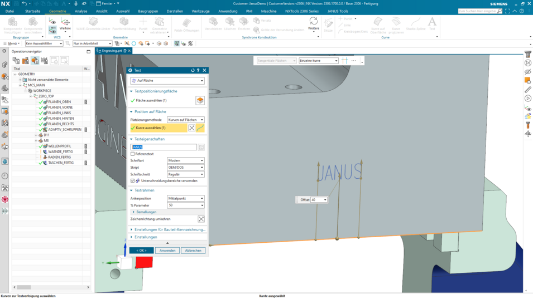Select the Text tool in Curve group
The height and width of the screenshot is (299, 533).
(x=432, y=24)
